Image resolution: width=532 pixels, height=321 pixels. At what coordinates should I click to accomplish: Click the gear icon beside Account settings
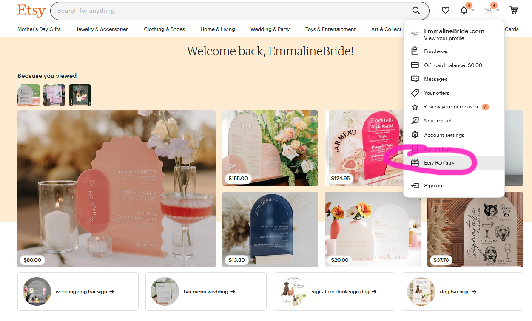coord(415,135)
